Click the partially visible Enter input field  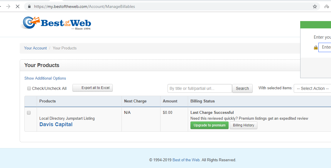click(x=325, y=47)
